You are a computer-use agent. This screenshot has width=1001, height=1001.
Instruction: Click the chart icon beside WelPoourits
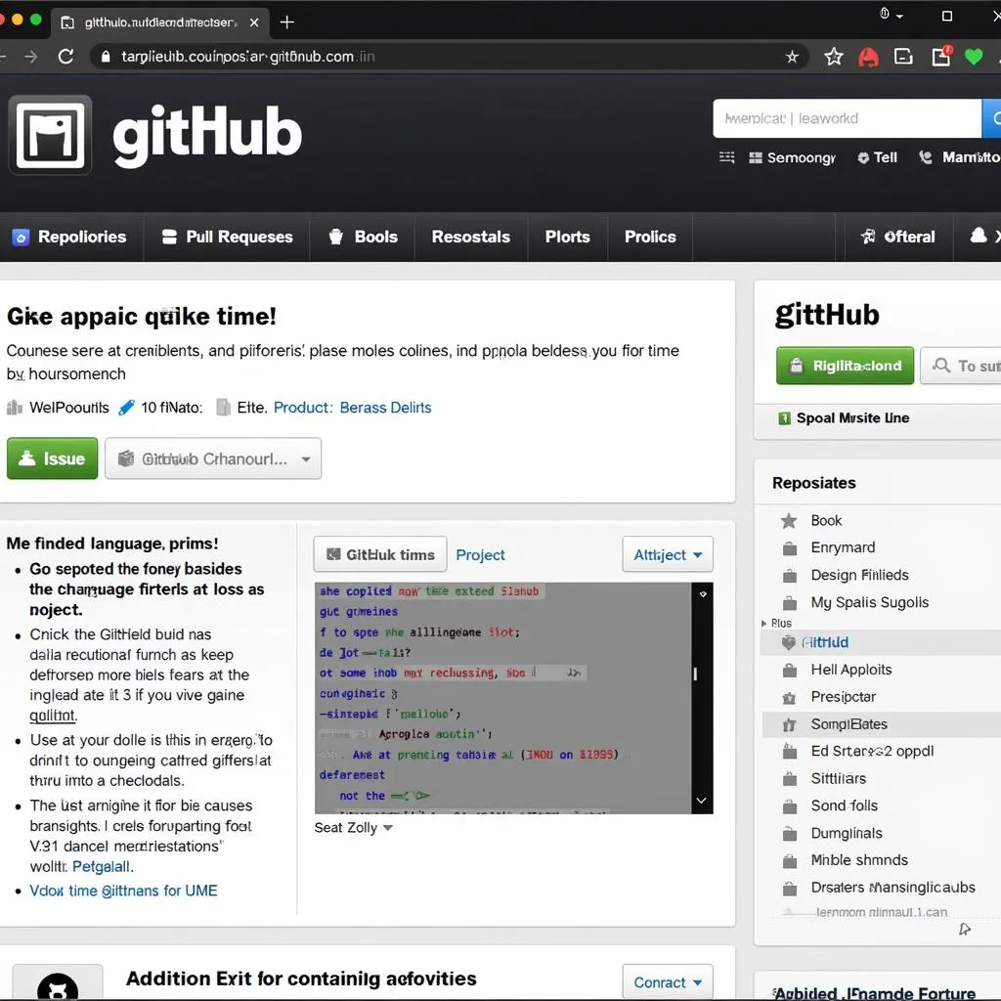pos(15,408)
